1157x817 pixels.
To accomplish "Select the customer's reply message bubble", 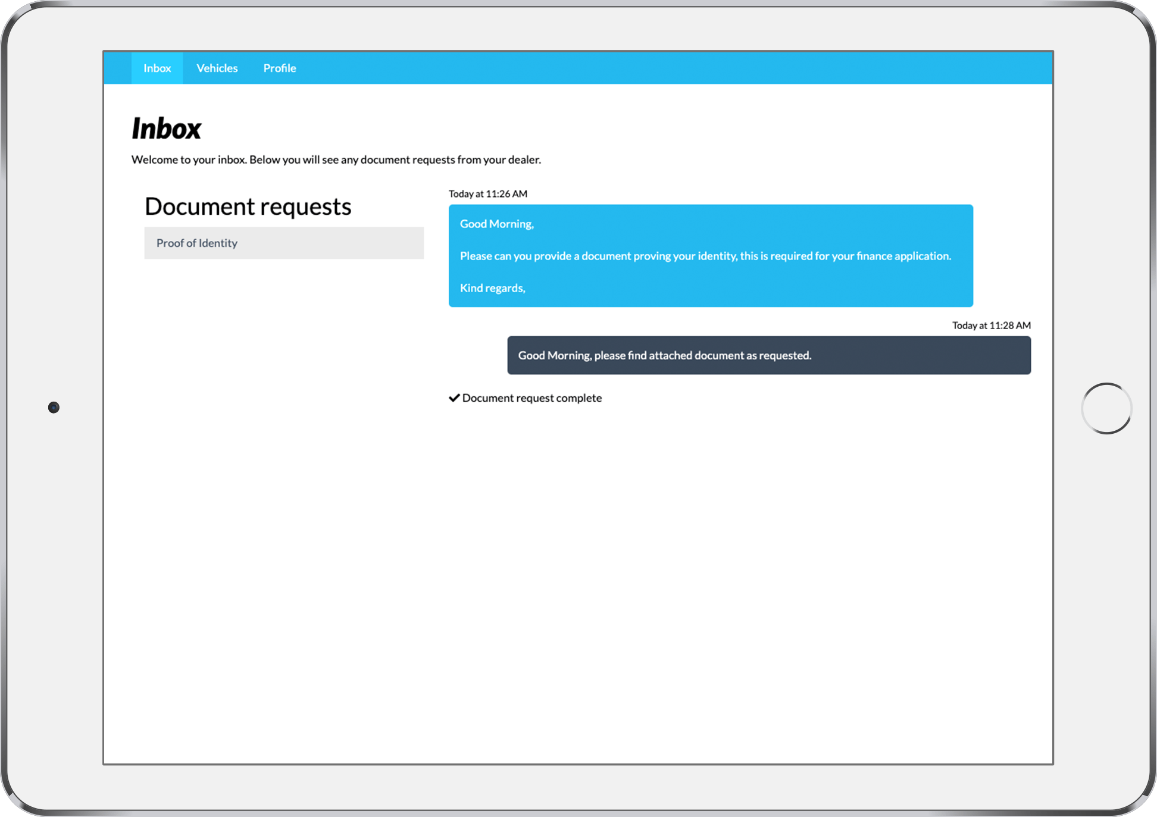I will point(768,355).
